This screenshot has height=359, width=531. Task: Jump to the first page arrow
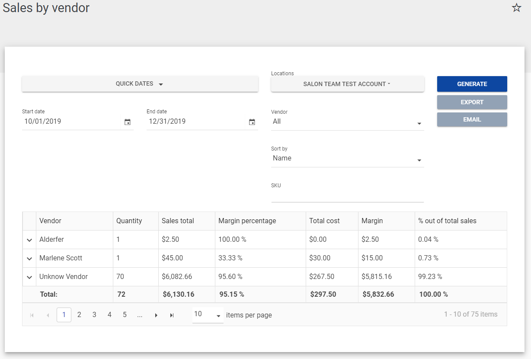pyautogui.click(x=32, y=315)
